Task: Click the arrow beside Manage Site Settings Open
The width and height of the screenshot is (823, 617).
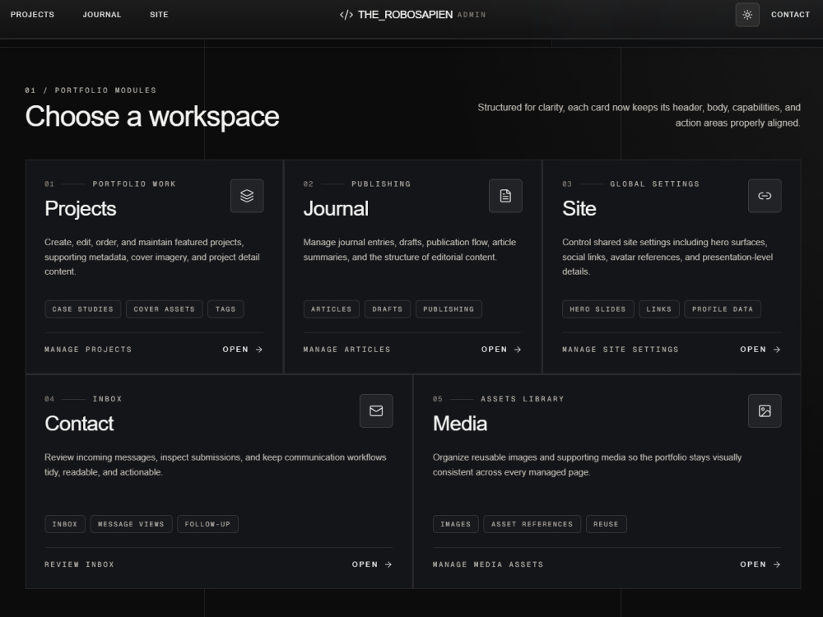Action: click(777, 350)
